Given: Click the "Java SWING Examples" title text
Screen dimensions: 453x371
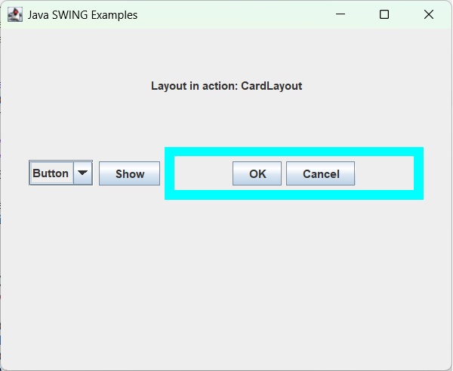Looking at the screenshot, I should pyautogui.click(x=82, y=14).
